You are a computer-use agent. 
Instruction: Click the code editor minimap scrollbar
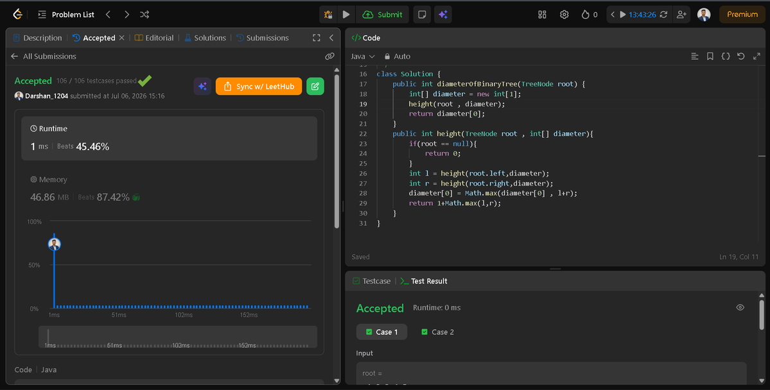coord(762,156)
